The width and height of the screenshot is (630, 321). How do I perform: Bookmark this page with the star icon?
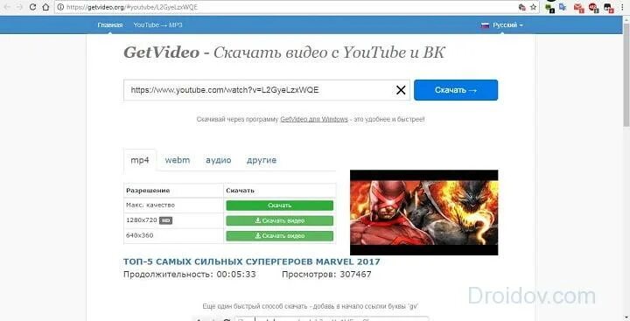click(x=533, y=7)
